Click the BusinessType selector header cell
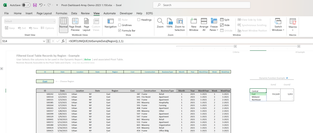Viewport: 313px width, 133px height. tap(167, 72)
